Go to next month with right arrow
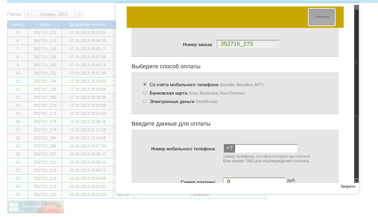This screenshot has height=217, width=378. coord(79,14)
